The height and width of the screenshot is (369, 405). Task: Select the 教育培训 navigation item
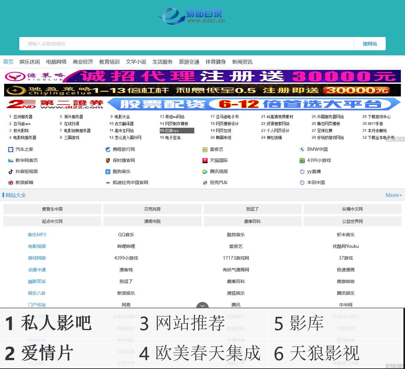click(x=109, y=62)
